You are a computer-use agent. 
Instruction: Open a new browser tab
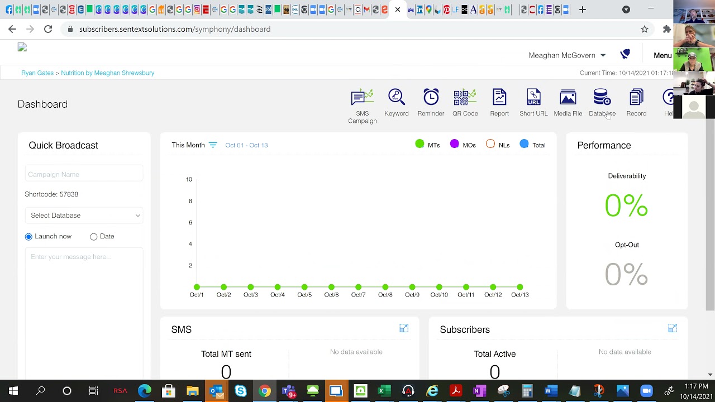[583, 9]
